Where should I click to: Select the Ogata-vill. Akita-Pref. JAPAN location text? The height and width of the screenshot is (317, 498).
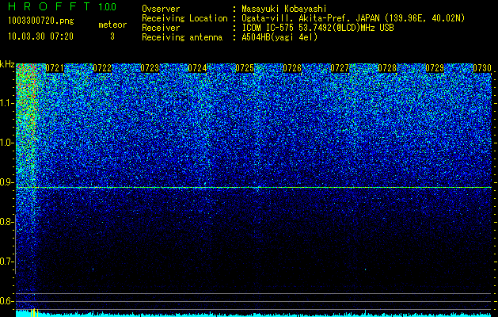[x=353, y=18]
